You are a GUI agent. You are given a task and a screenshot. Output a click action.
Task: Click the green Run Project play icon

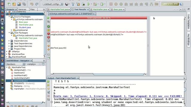(89, 4)
